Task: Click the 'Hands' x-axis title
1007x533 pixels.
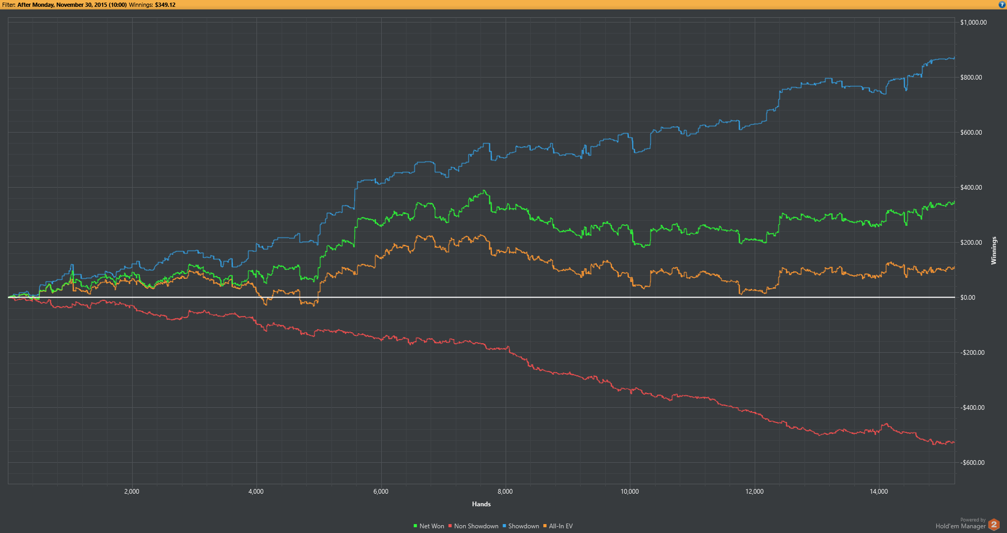Action: pos(481,504)
